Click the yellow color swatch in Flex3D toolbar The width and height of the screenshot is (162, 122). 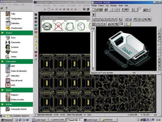129,24
